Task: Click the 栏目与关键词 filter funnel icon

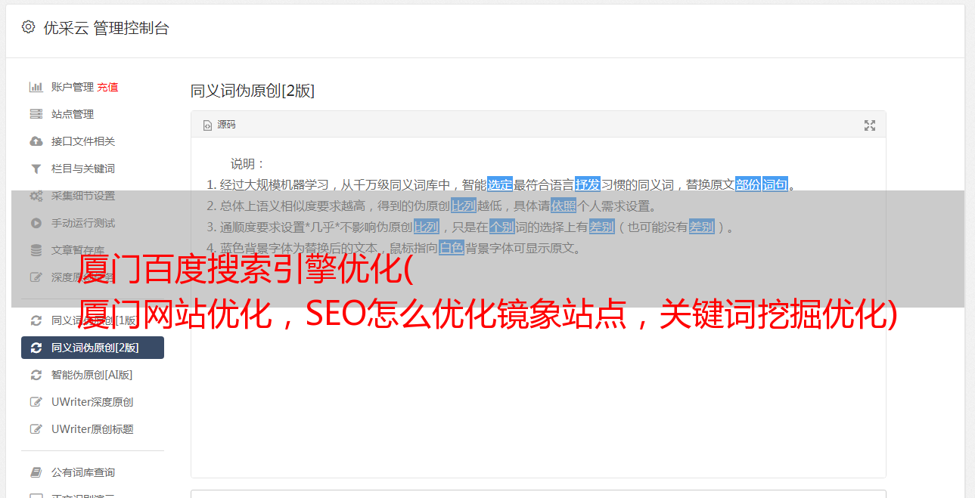Action: [36, 169]
